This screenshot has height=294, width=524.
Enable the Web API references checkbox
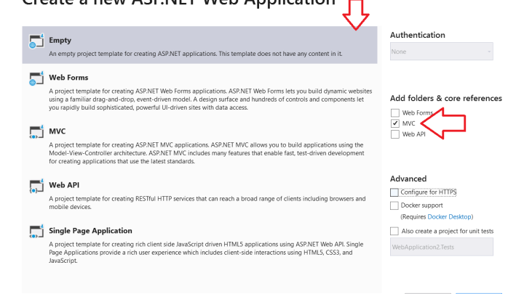pyautogui.click(x=395, y=134)
